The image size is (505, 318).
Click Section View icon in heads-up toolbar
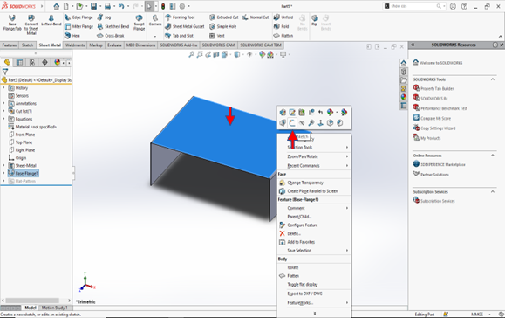(x=216, y=54)
